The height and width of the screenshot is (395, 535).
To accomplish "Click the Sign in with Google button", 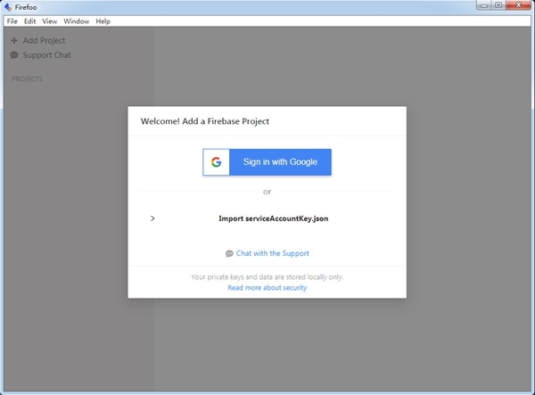I will point(267,162).
